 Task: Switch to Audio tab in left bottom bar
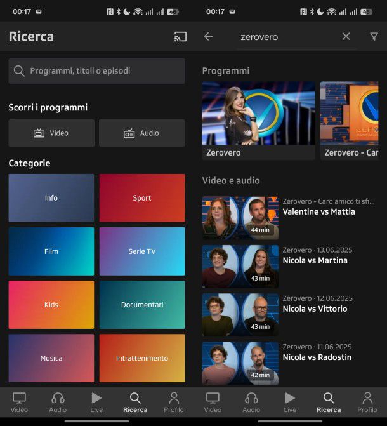[58, 403]
